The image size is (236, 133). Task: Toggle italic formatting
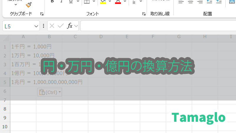pos(61,1)
